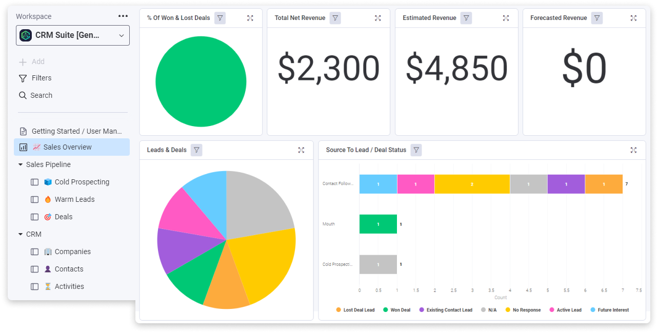
Task: Expand Leads & Deals widget to fullscreen
Action: (302, 150)
